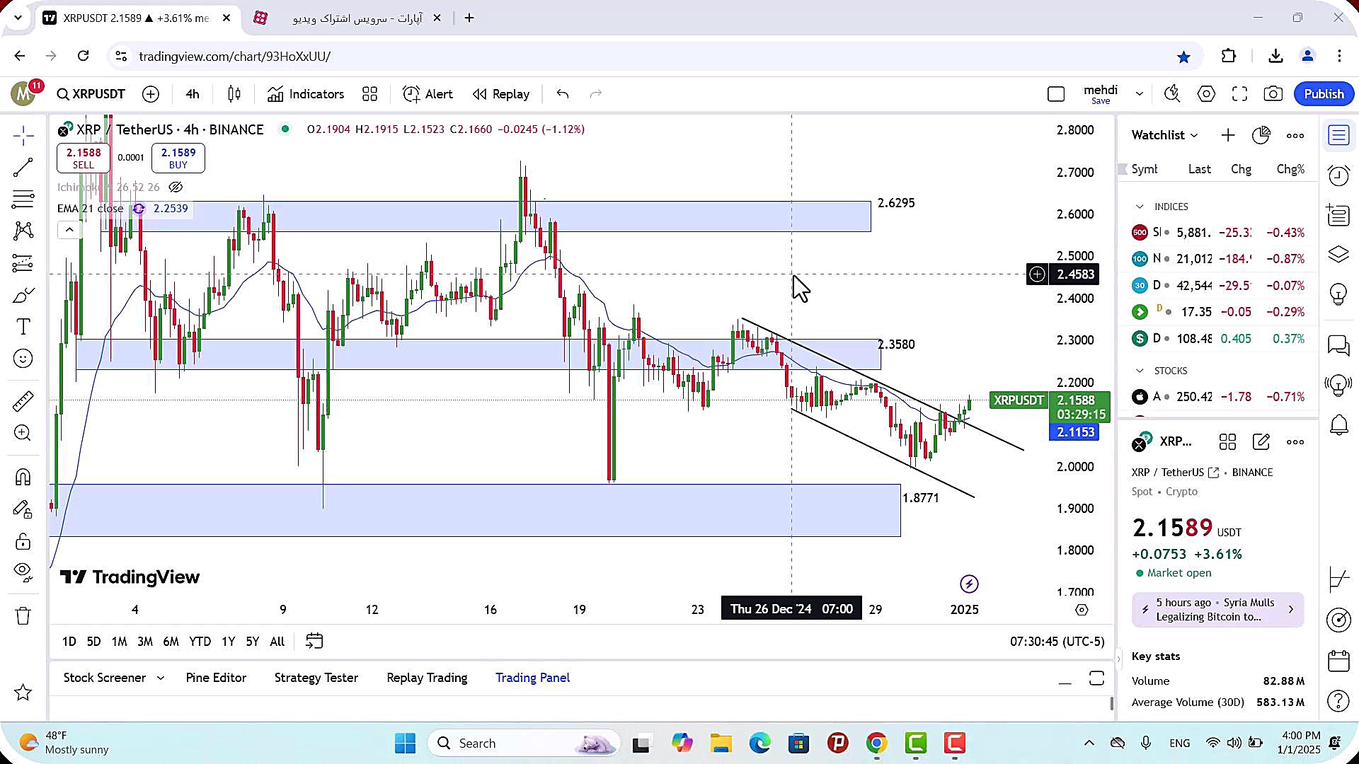Open the Help Center question icon
The height and width of the screenshot is (764, 1359).
(x=1338, y=700)
